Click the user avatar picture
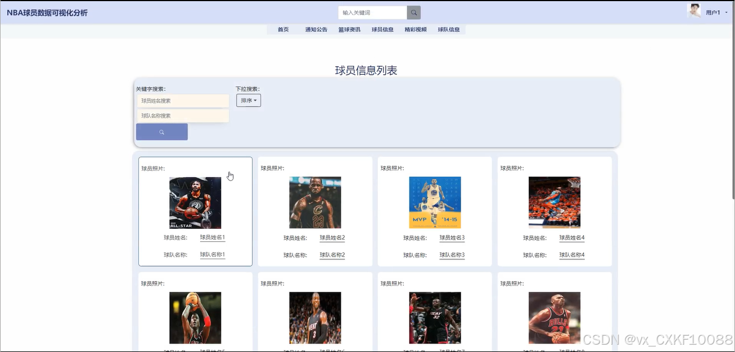This screenshot has height=352, width=735. tap(694, 11)
